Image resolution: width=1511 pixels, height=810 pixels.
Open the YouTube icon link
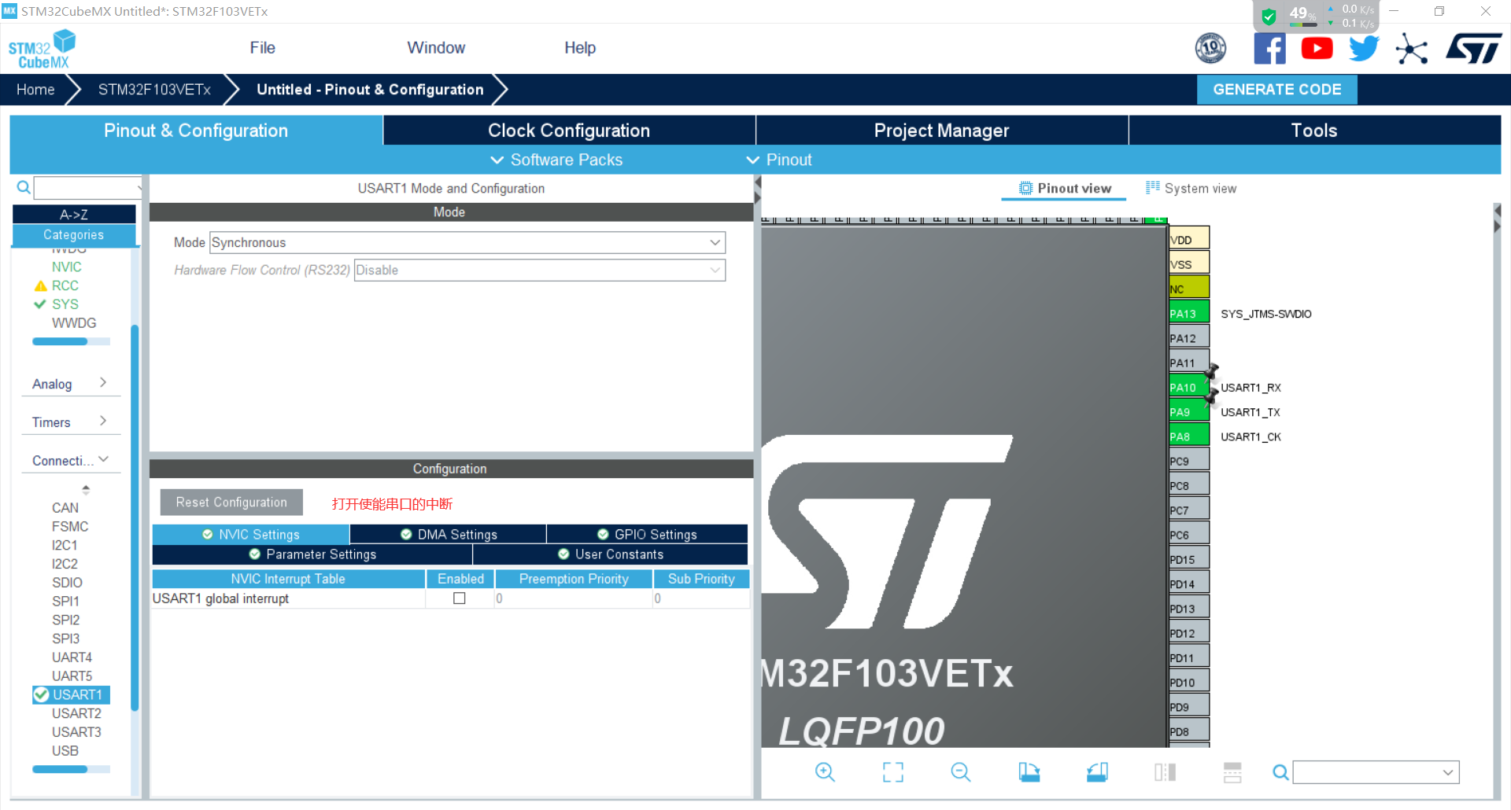(x=1317, y=49)
